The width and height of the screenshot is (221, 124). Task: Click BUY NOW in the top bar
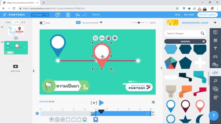coord(189,15)
